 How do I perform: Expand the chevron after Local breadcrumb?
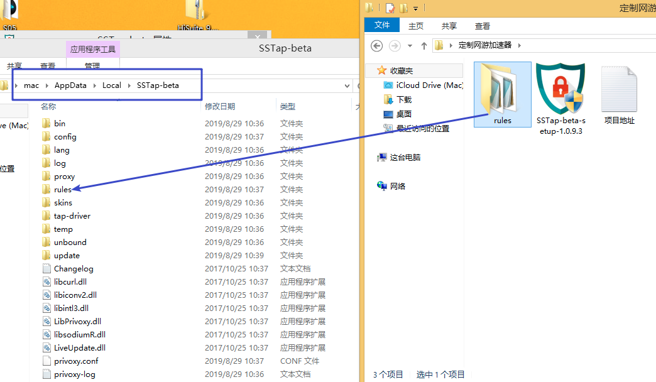pyautogui.click(x=129, y=85)
